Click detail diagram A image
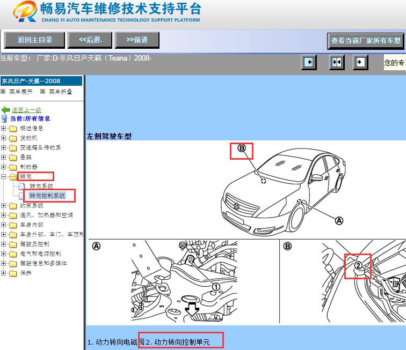The image size is (406, 350). click(184, 281)
